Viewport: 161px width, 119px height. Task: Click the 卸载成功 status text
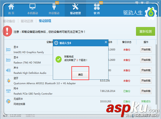(146, 101)
